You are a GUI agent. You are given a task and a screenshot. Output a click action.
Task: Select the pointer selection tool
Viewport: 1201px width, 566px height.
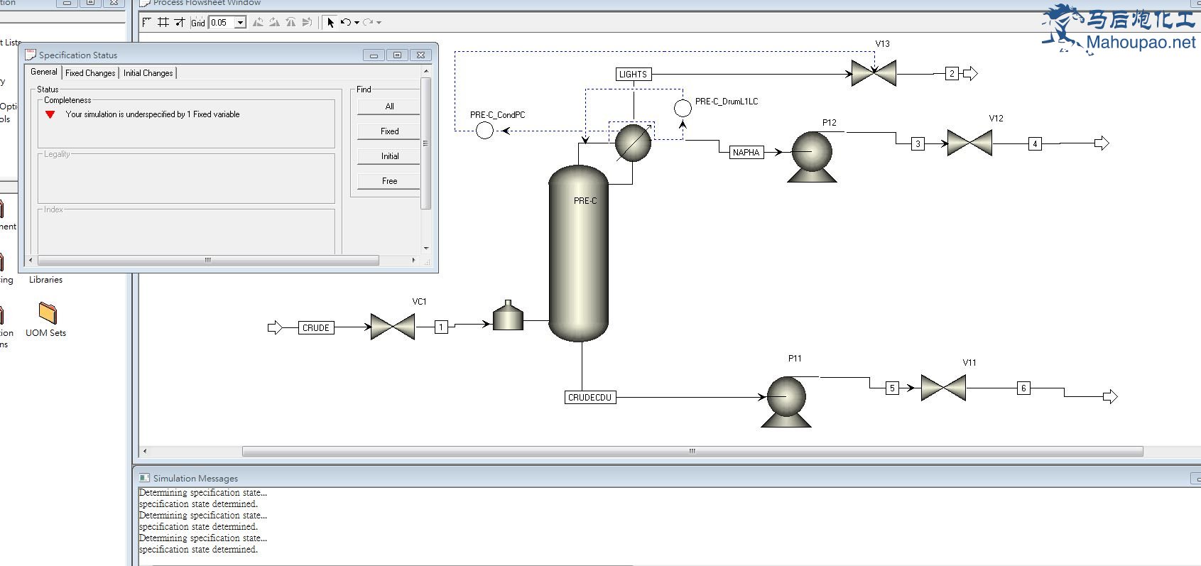click(330, 22)
